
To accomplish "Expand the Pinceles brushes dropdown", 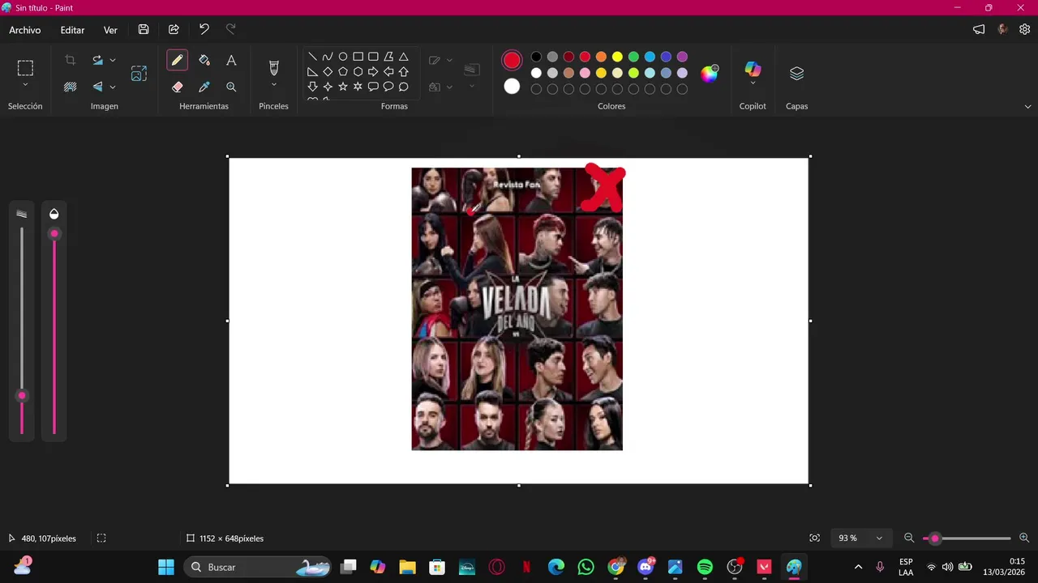I will 273,85.
